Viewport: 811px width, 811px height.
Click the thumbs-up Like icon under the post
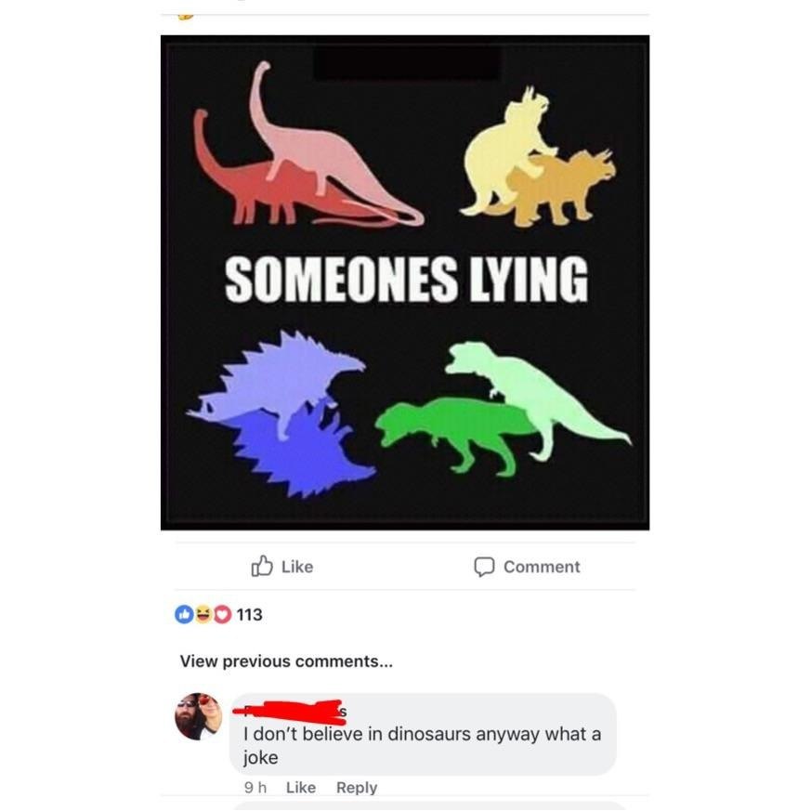tap(262, 566)
